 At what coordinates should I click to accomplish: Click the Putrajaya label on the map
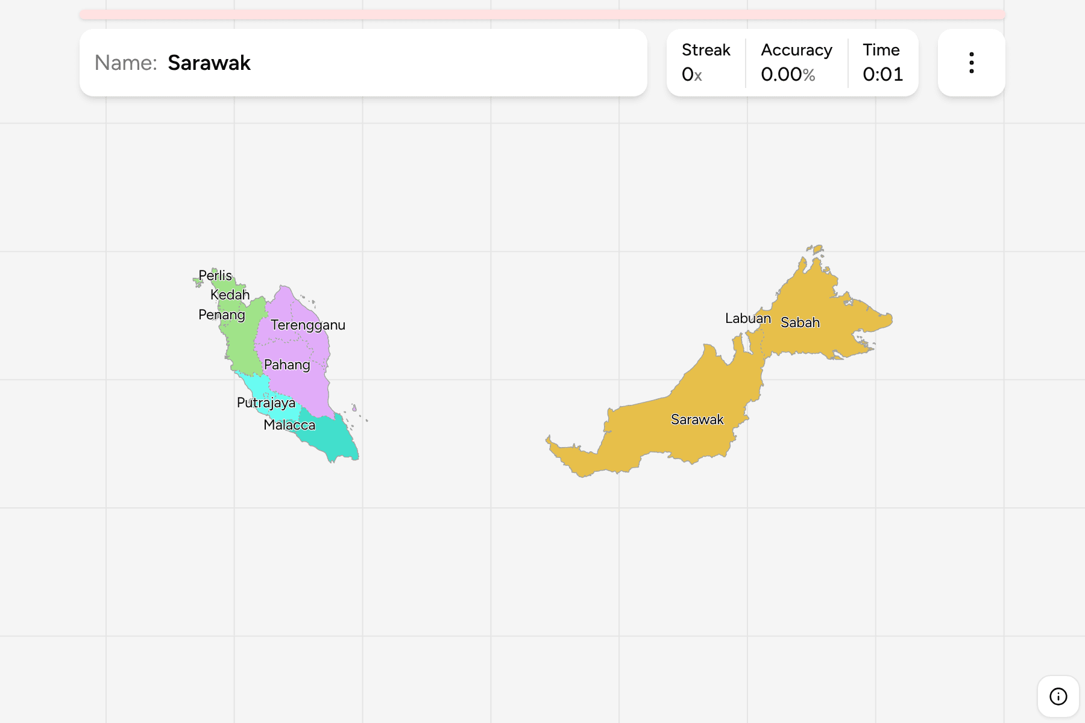click(x=266, y=402)
